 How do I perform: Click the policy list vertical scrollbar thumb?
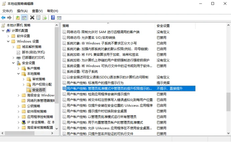pyautogui.click(x=228, y=102)
